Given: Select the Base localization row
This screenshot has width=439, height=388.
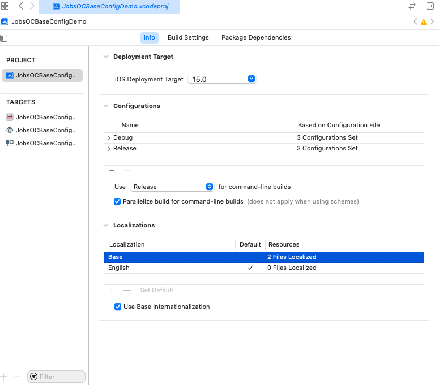Looking at the screenshot, I should (264, 257).
